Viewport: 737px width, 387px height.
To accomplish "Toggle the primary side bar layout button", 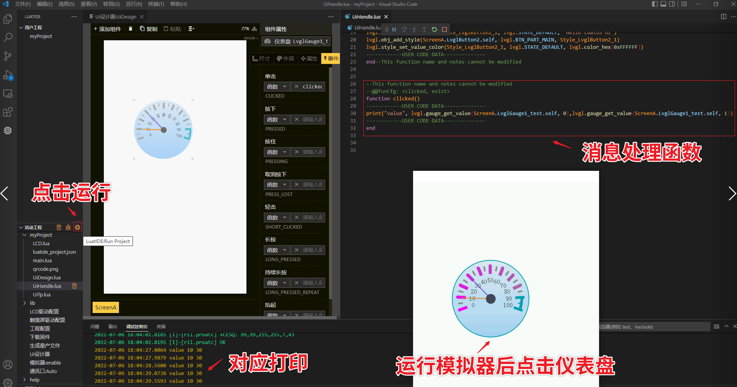I will [655, 4].
